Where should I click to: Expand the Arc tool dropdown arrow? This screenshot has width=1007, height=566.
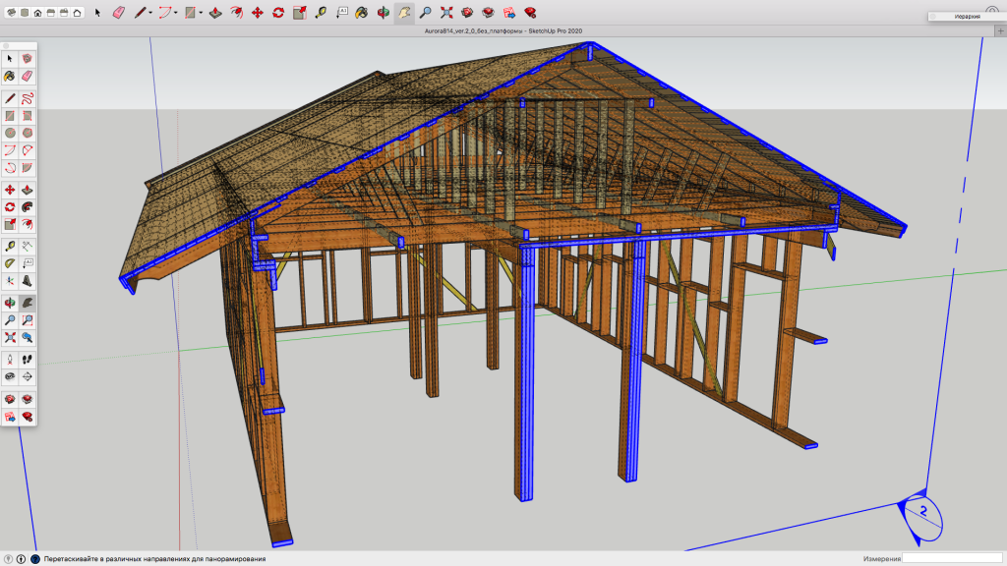[174, 13]
